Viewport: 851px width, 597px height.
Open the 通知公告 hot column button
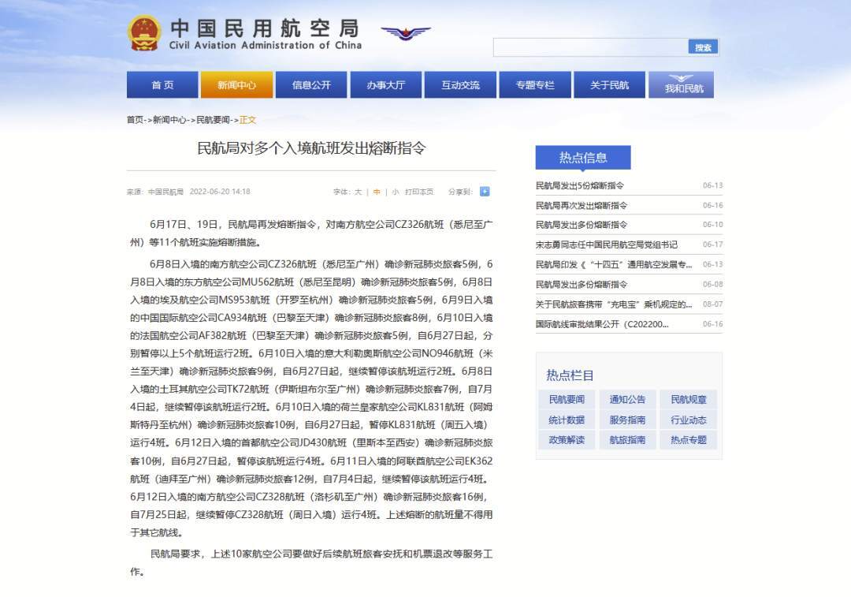(627, 399)
